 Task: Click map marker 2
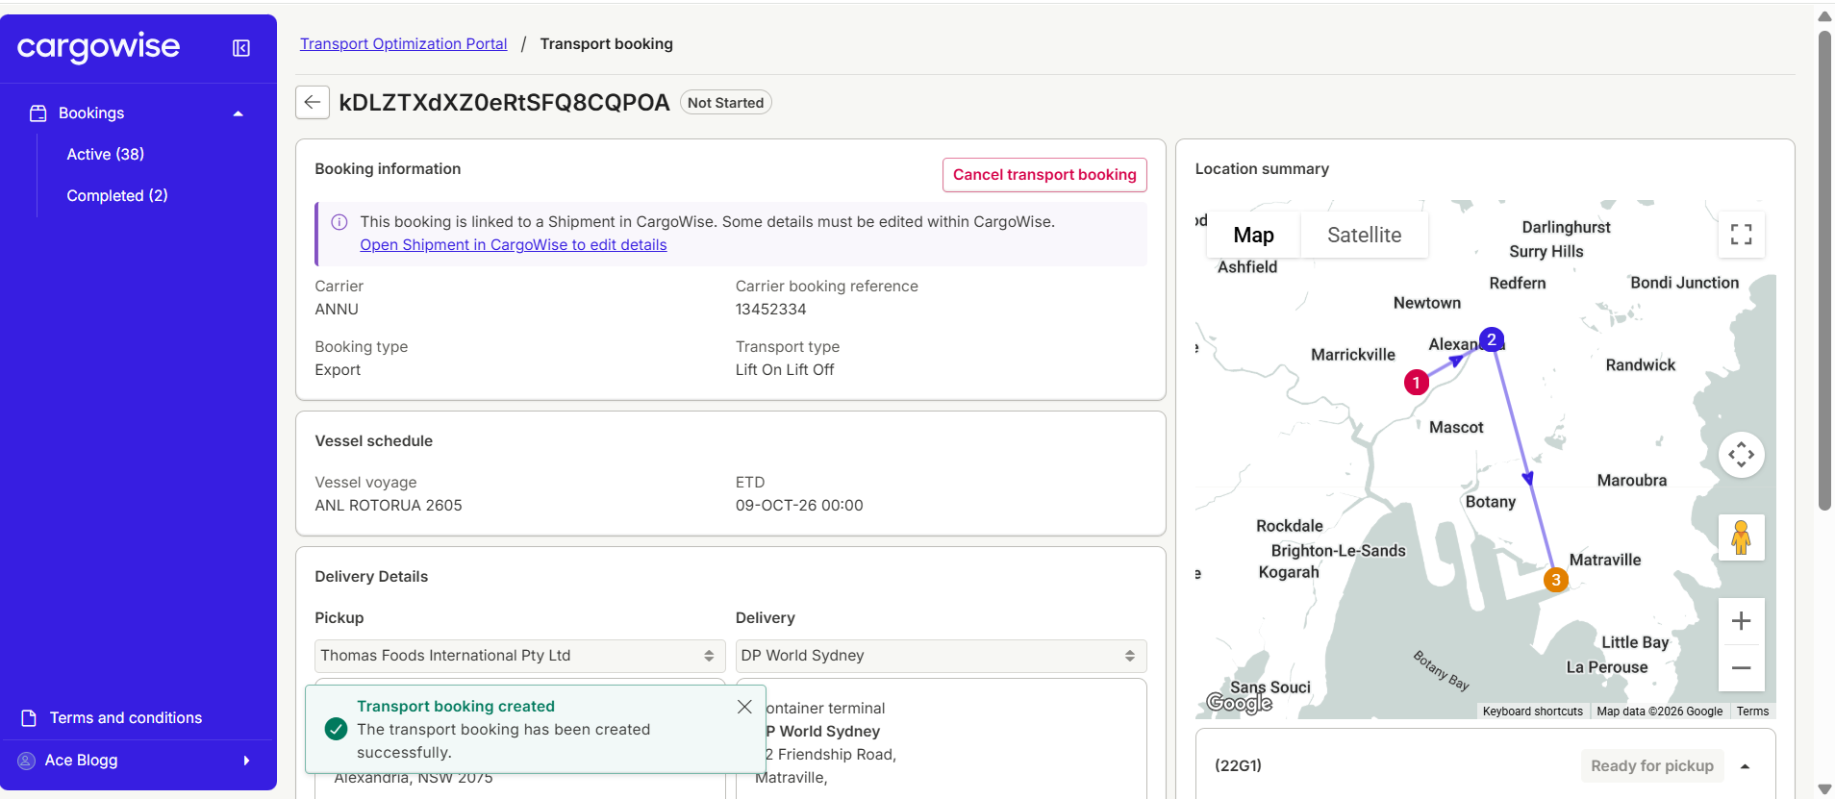(1492, 339)
